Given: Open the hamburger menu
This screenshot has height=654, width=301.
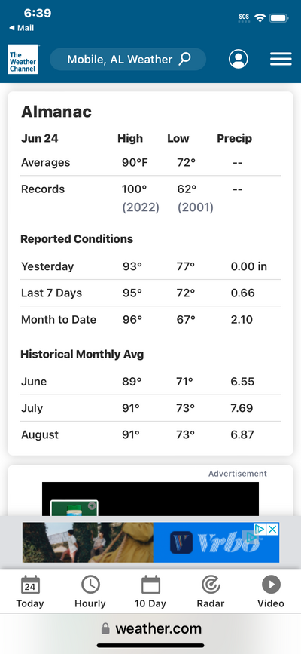Looking at the screenshot, I should point(281,60).
